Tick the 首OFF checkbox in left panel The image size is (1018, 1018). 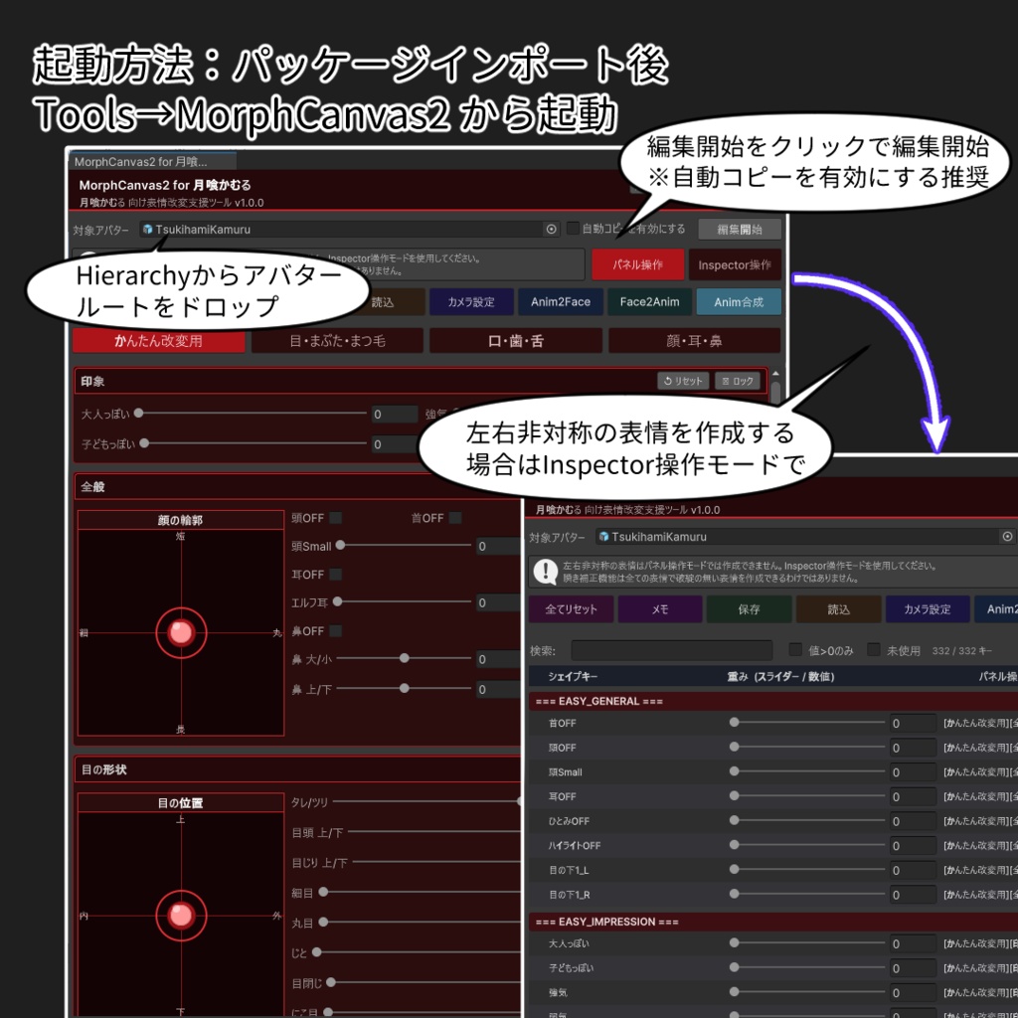(x=455, y=517)
